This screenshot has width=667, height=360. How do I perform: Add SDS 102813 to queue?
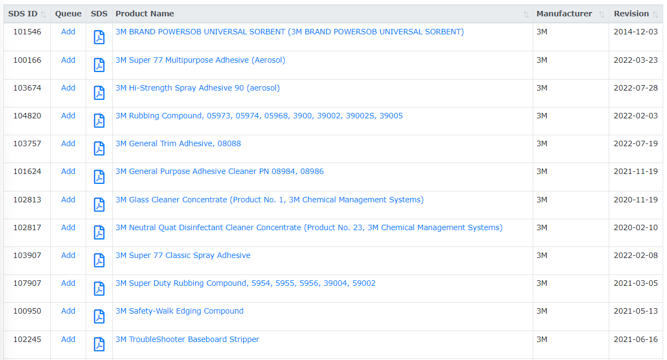point(68,200)
